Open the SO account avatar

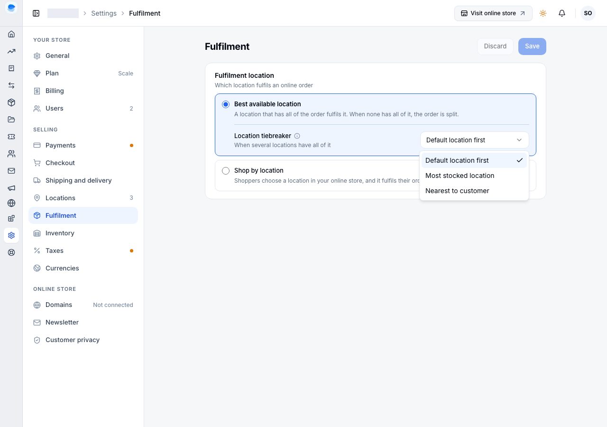[x=588, y=13]
